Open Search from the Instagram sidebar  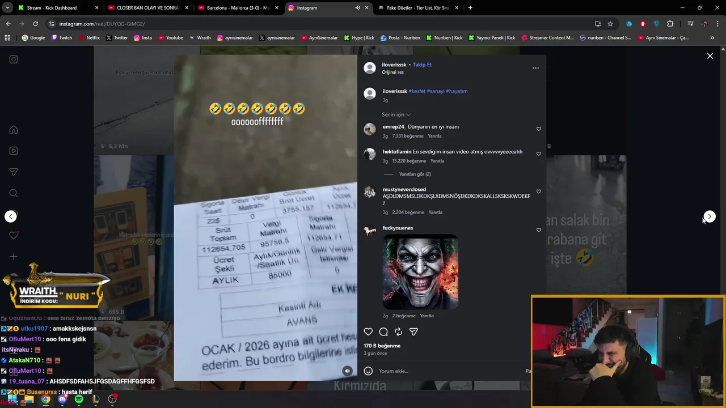coord(14,193)
